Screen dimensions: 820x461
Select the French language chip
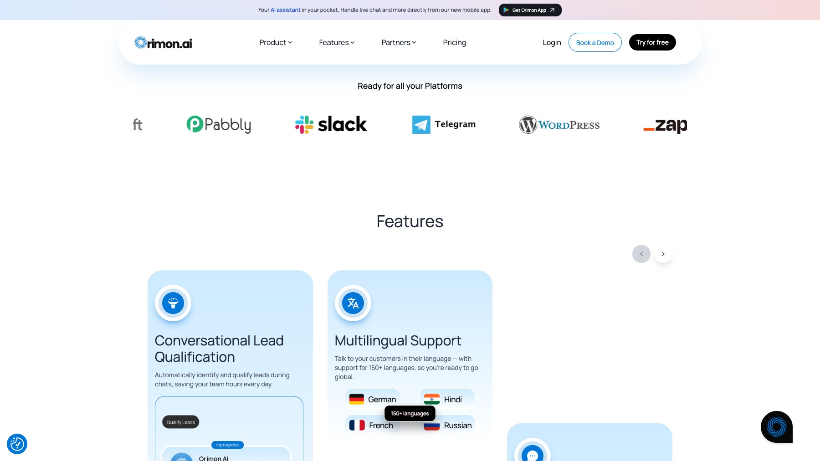coord(372,425)
